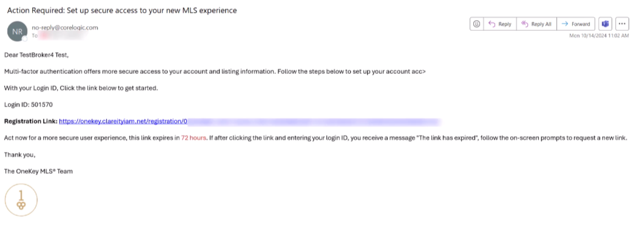Click The OneKey MLS Team signature
Image resolution: width=640 pixels, height=233 pixels.
pyautogui.click(x=38, y=171)
